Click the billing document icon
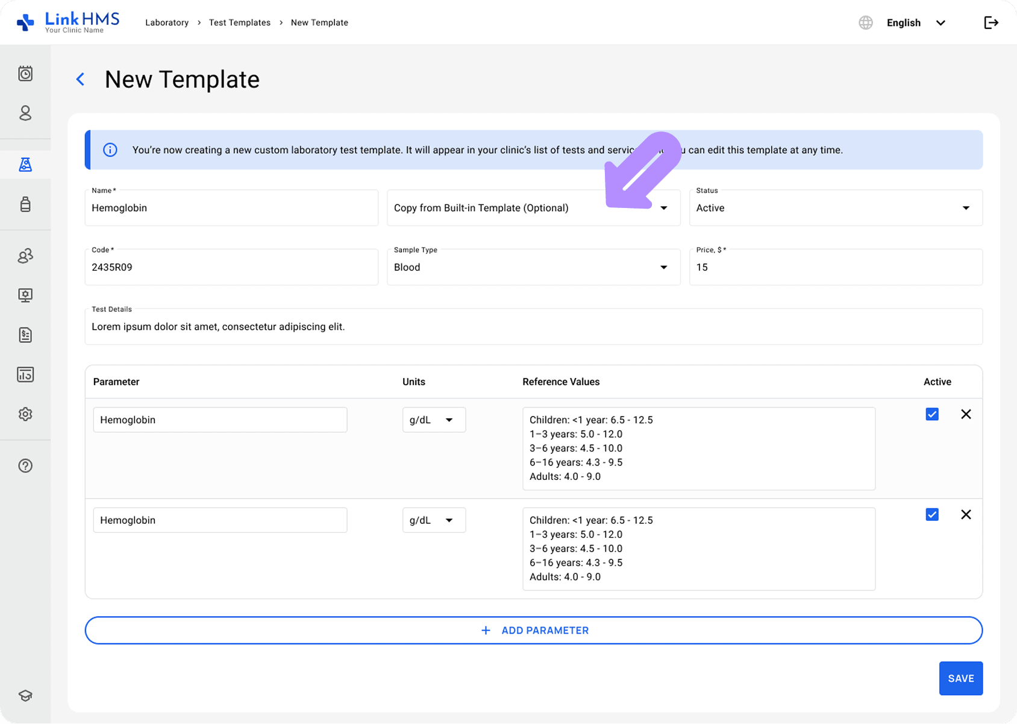Image resolution: width=1017 pixels, height=724 pixels. 25,335
